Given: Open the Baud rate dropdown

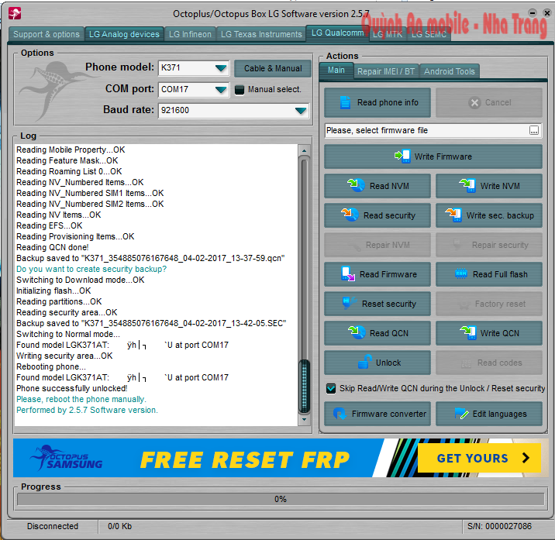Looking at the screenshot, I should click(301, 111).
